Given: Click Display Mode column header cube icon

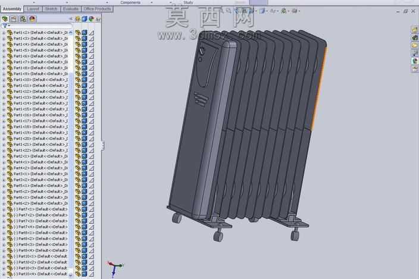Looking at the screenshot, I should (85, 19).
